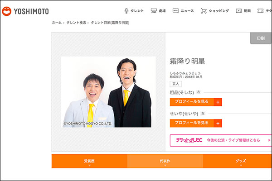Click the news icon beside ニュース

[175, 11]
